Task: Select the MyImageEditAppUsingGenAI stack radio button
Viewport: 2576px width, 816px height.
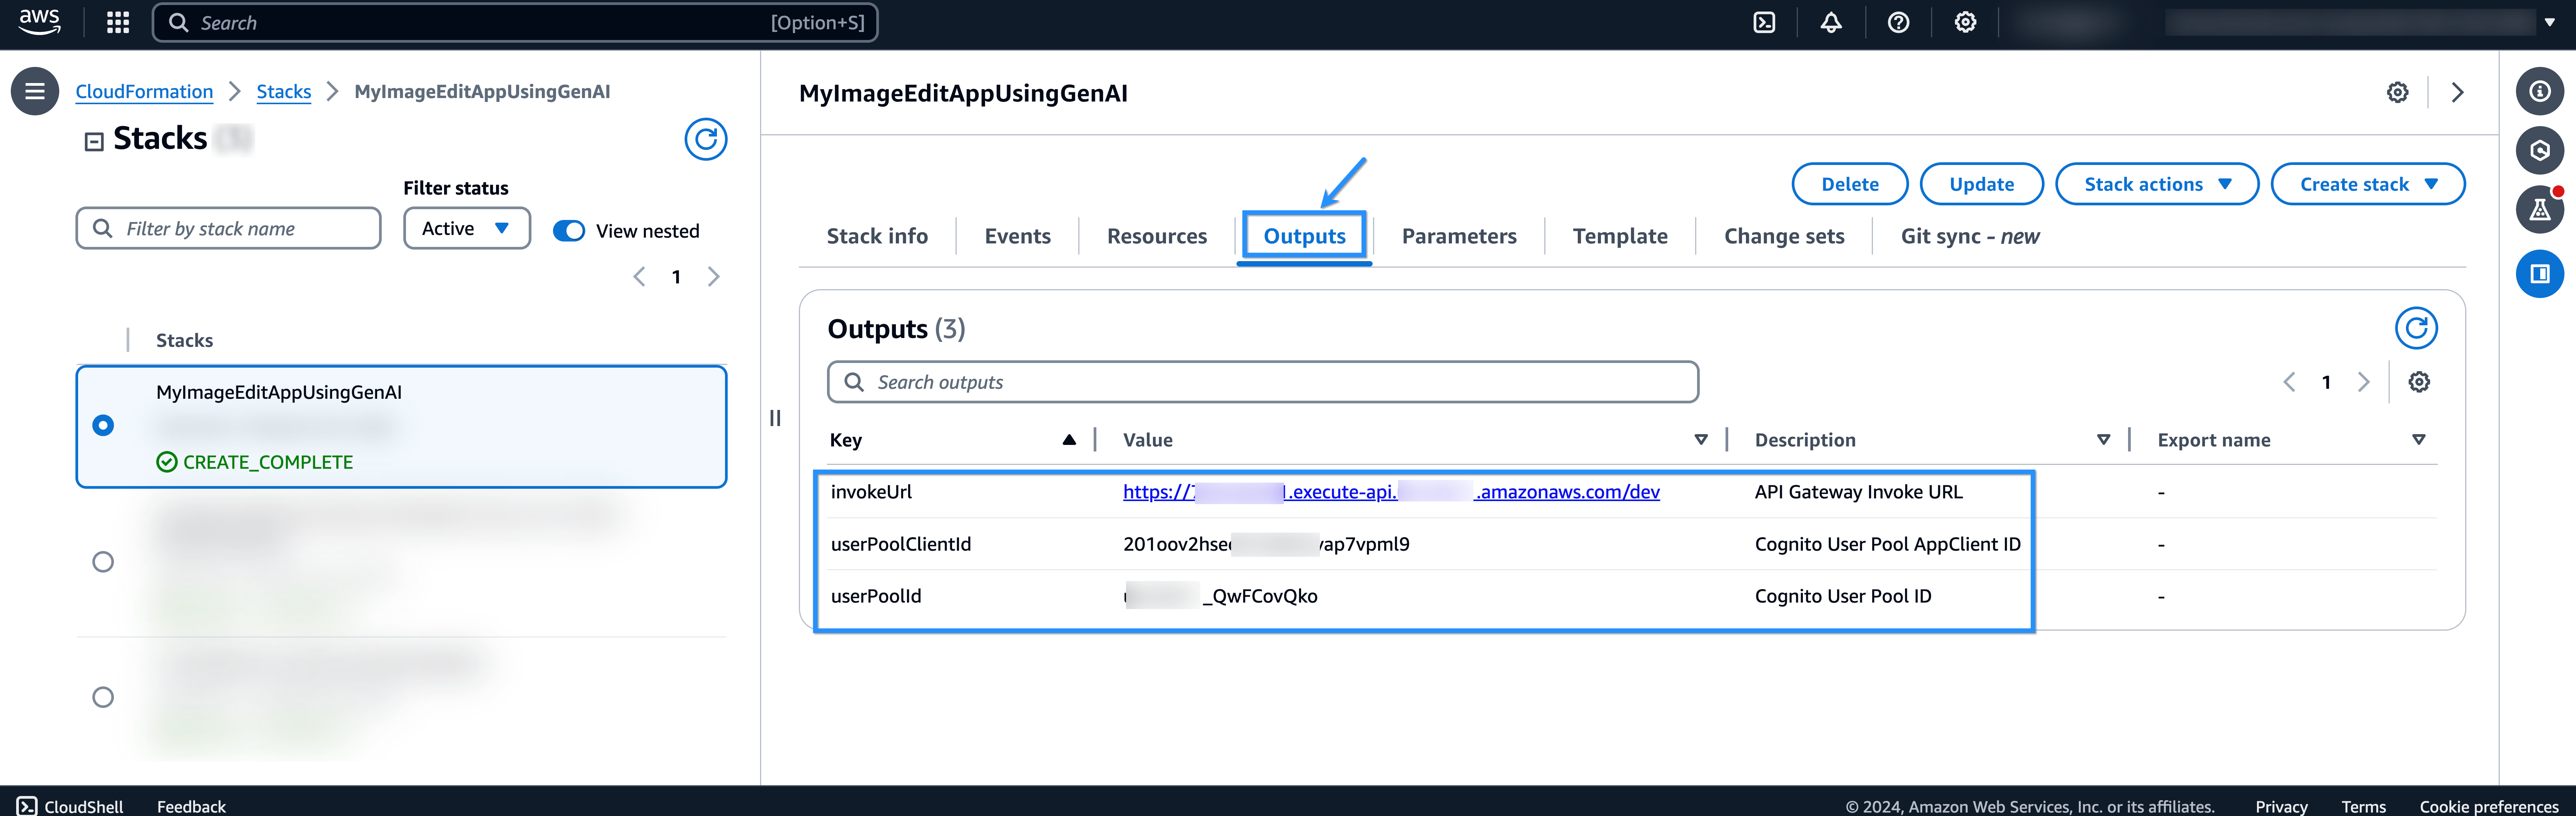Action: click(103, 425)
